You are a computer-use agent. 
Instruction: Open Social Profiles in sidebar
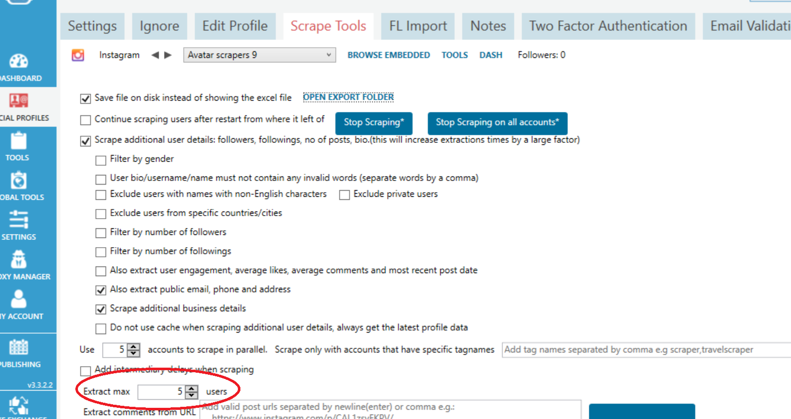pos(19,100)
